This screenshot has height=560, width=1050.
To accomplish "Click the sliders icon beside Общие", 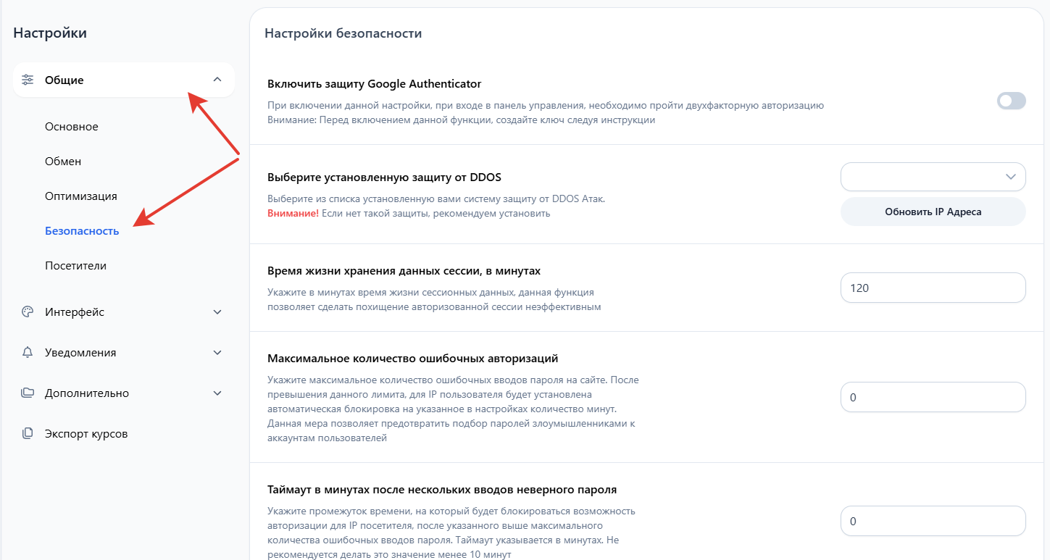I will (x=28, y=80).
